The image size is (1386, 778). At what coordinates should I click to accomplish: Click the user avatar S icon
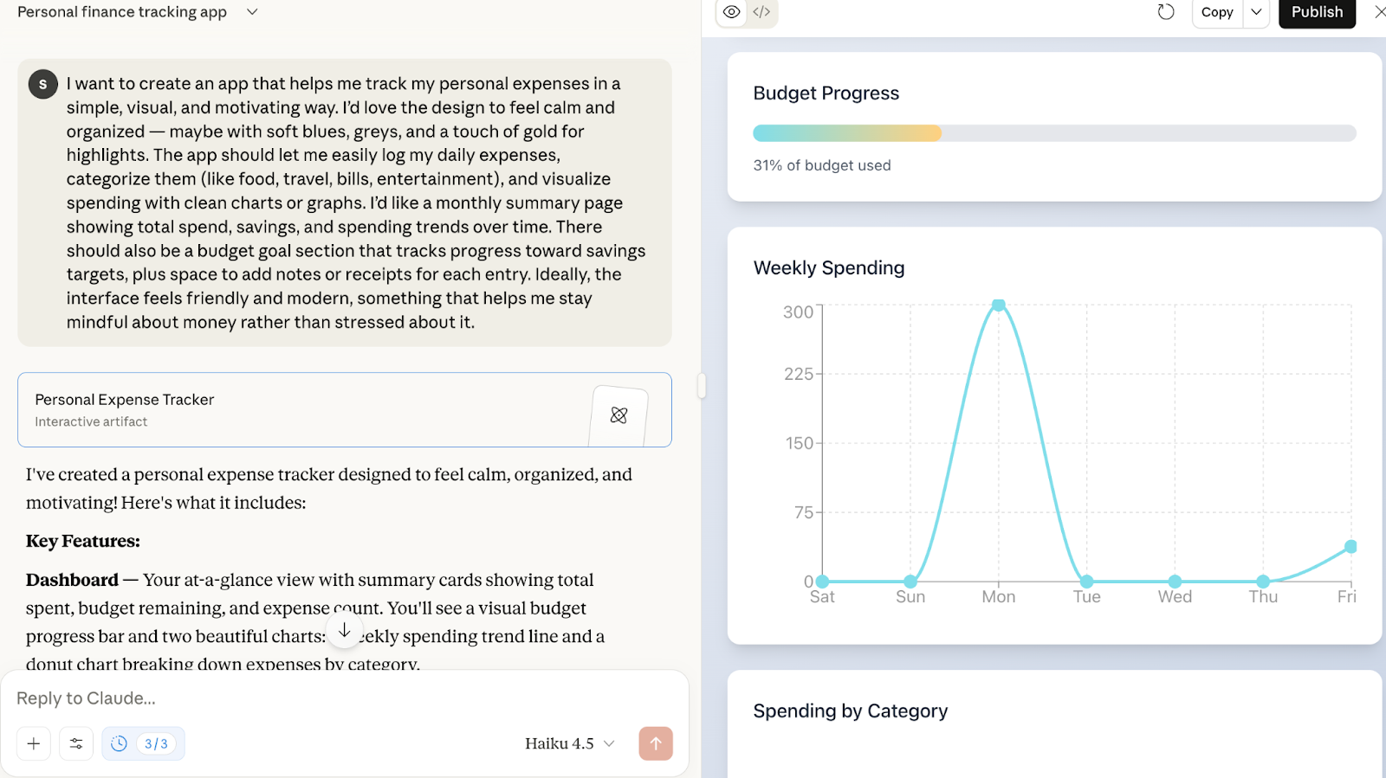[43, 84]
